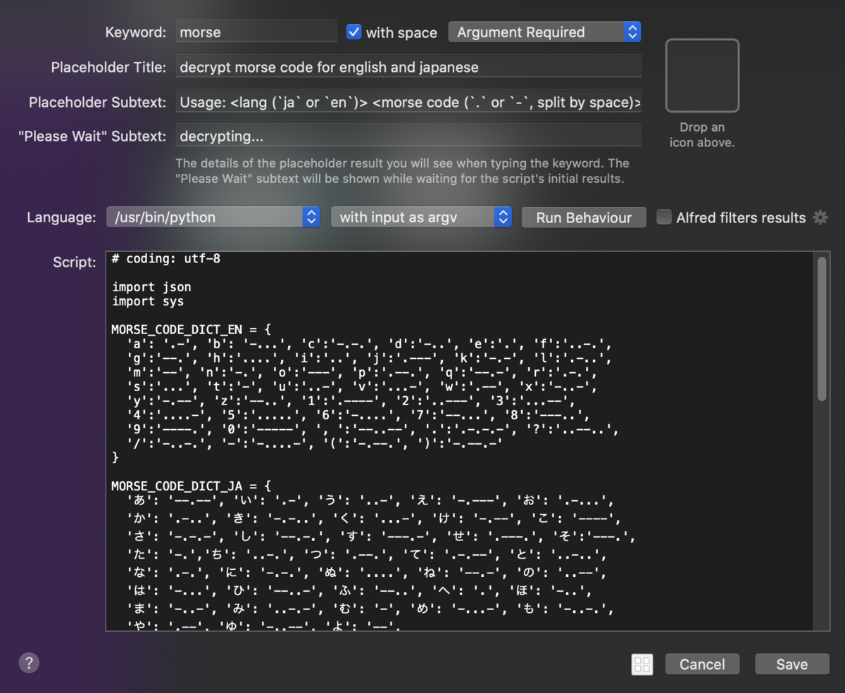Enable 'Alfred filters results' checkbox
Image resolution: width=845 pixels, height=693 pixels.
664,217
